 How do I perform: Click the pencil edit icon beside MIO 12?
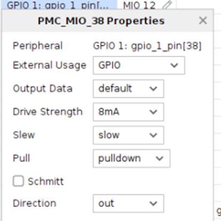pos(167,5)
